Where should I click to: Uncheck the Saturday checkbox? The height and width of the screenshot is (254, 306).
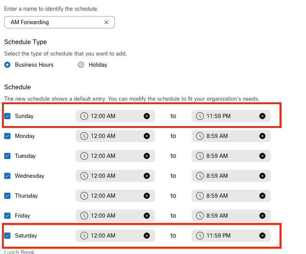point(7,236)
